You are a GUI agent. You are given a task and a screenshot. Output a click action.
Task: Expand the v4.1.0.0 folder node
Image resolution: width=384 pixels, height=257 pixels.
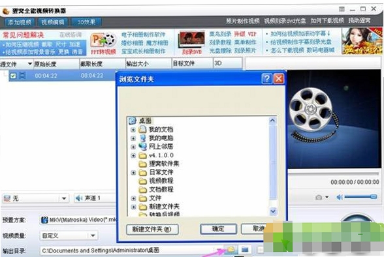(x=133, y=155)
